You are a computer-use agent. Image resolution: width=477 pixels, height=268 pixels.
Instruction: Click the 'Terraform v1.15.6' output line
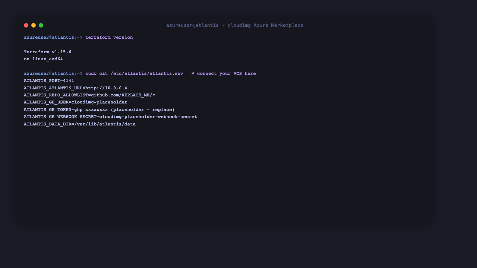pos(47,52)
